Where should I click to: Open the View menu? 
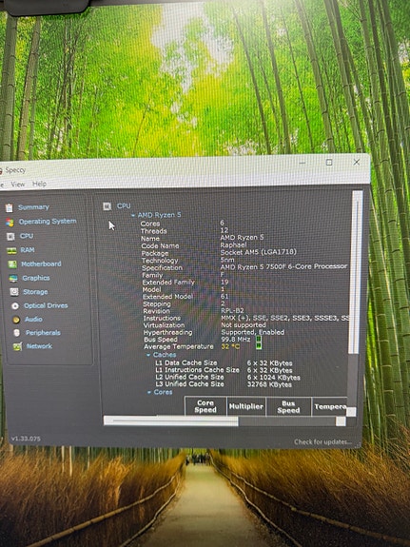pos(17,185)
